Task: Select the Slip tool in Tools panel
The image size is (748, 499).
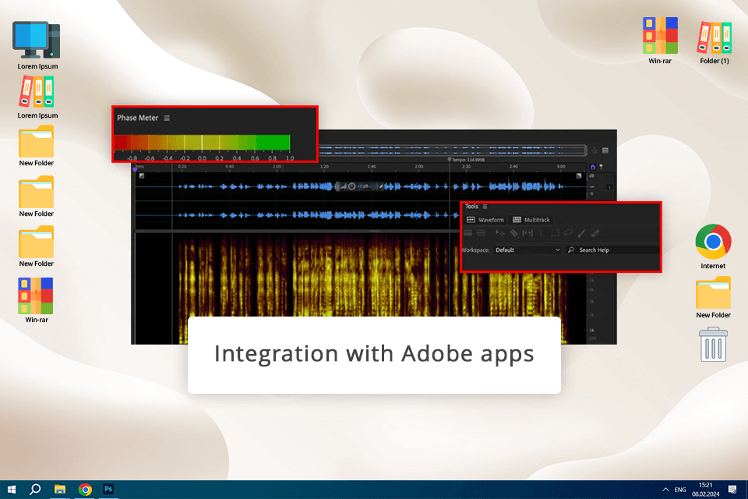Action: [527, 233]
